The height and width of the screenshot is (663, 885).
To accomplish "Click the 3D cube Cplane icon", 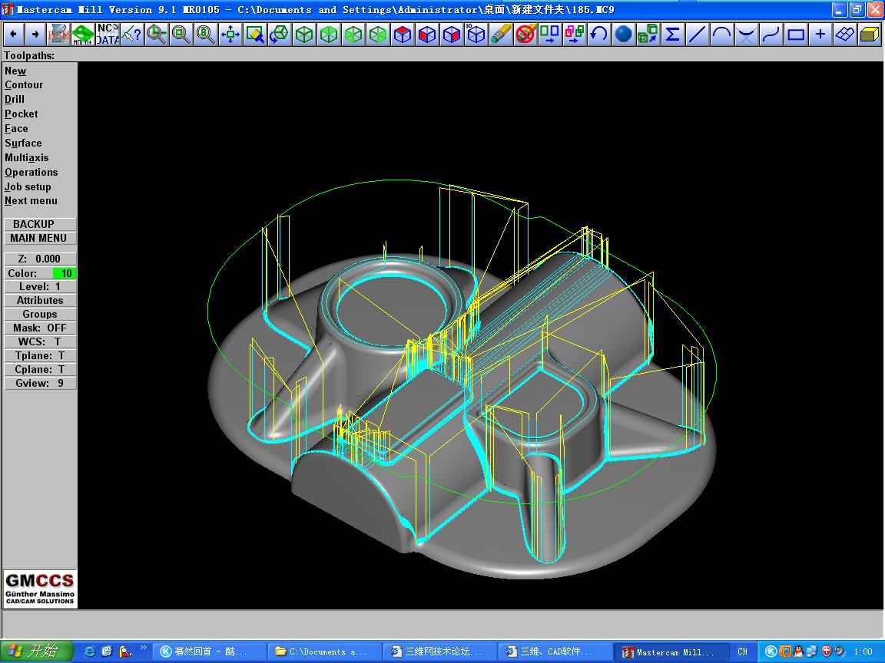I will click(x=476, y=35).
